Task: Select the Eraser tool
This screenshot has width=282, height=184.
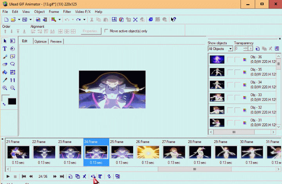Action: coord(5,64)
